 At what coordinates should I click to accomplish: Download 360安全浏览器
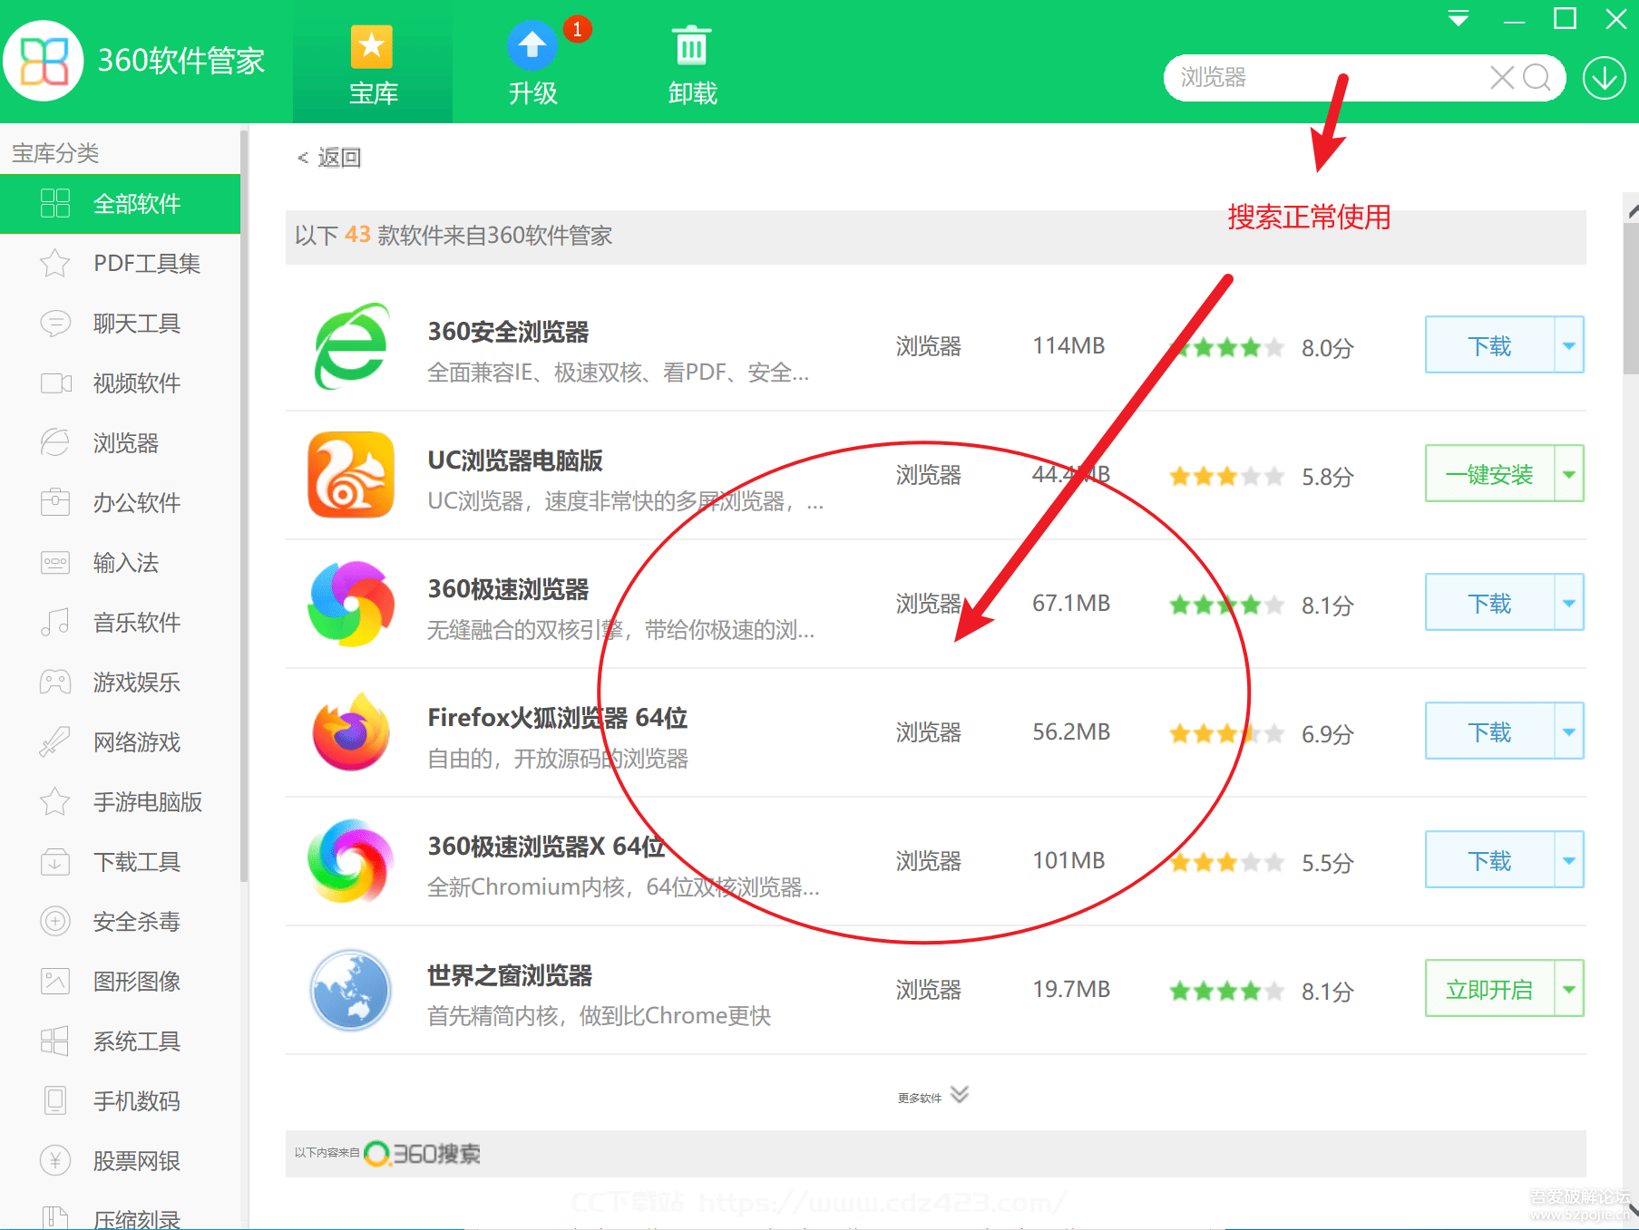coord(1489,345)
